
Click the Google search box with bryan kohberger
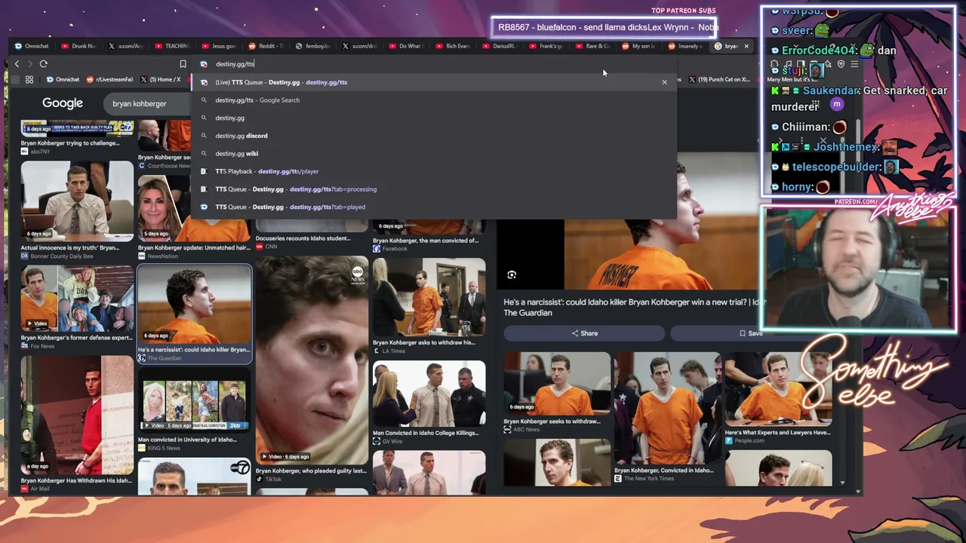pos(147,103)
